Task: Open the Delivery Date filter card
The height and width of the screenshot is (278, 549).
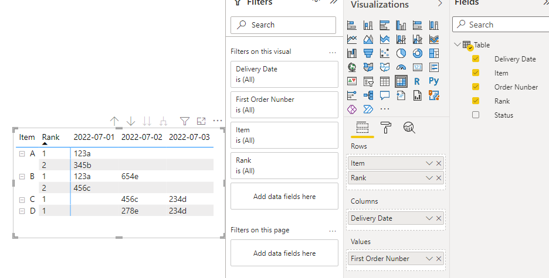Action: click(x=284, y=74)
